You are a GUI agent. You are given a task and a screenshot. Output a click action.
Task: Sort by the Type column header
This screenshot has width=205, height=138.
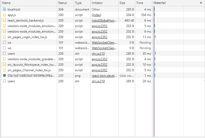coord(82,3)
